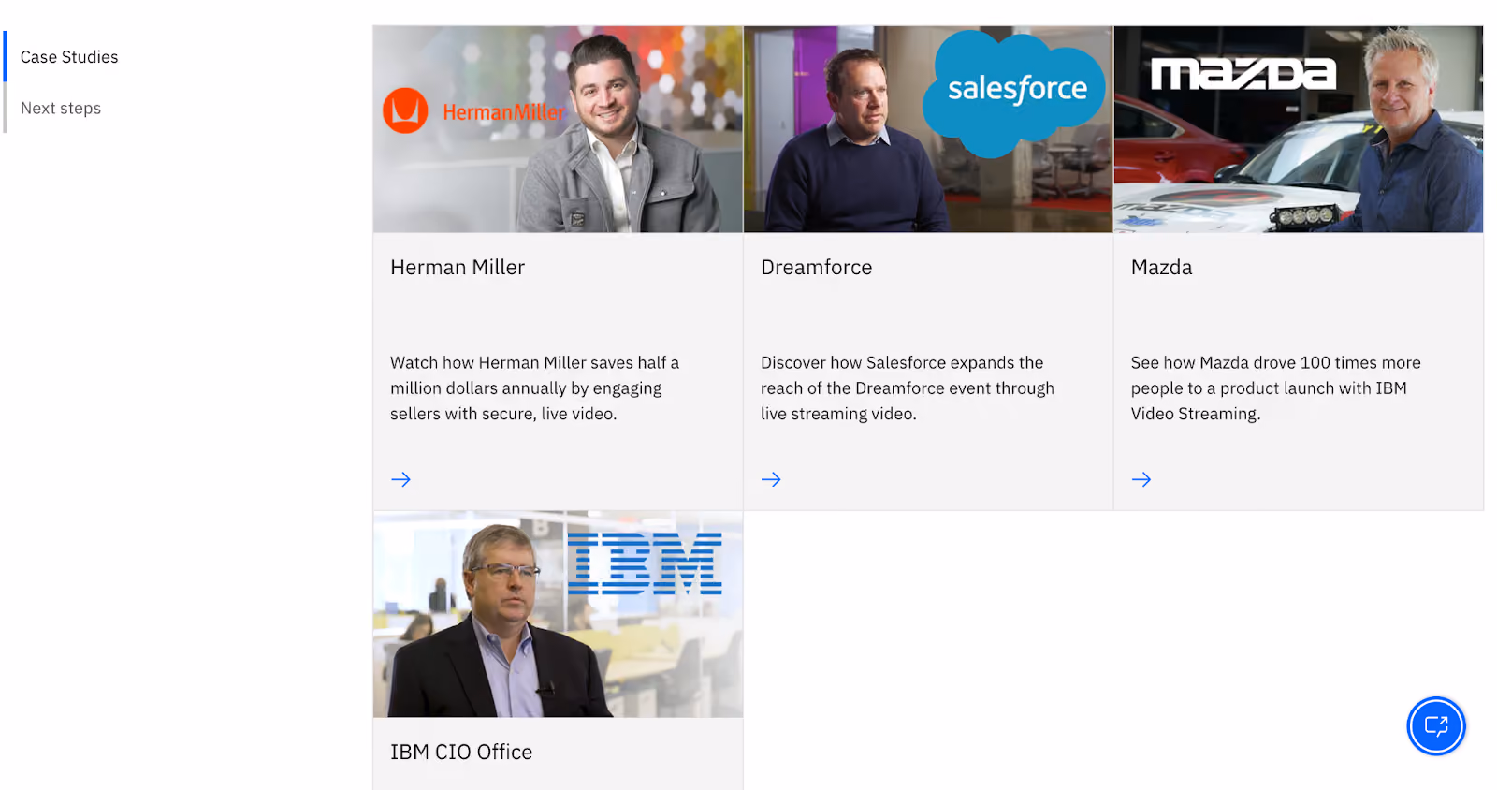The height and width of the screenshot is (790, 1497).
Task: Open the Mazda card image
Action: (x=1299, y=129)
